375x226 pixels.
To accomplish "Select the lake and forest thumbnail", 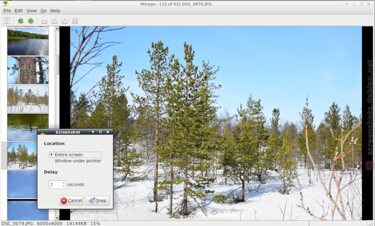I will coord(28,42).
